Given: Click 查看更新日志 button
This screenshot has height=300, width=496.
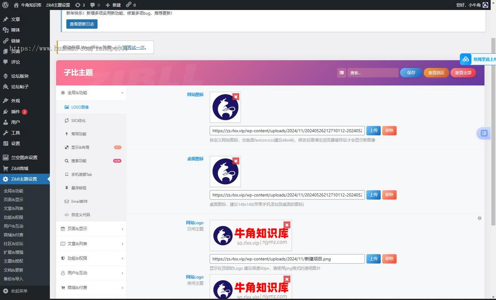Looking at the screenshot, I should (82, 24).
